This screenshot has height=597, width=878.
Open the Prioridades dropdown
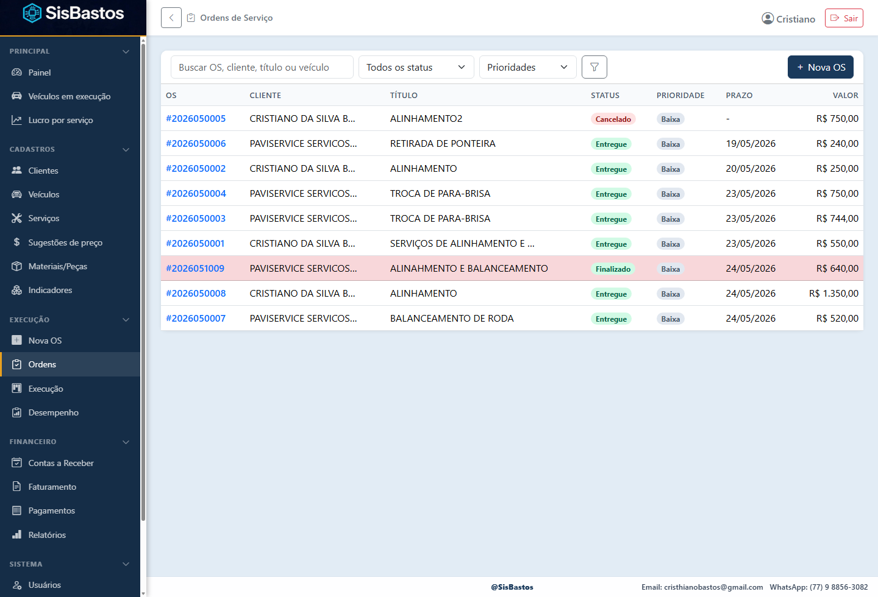pos(528,67)
